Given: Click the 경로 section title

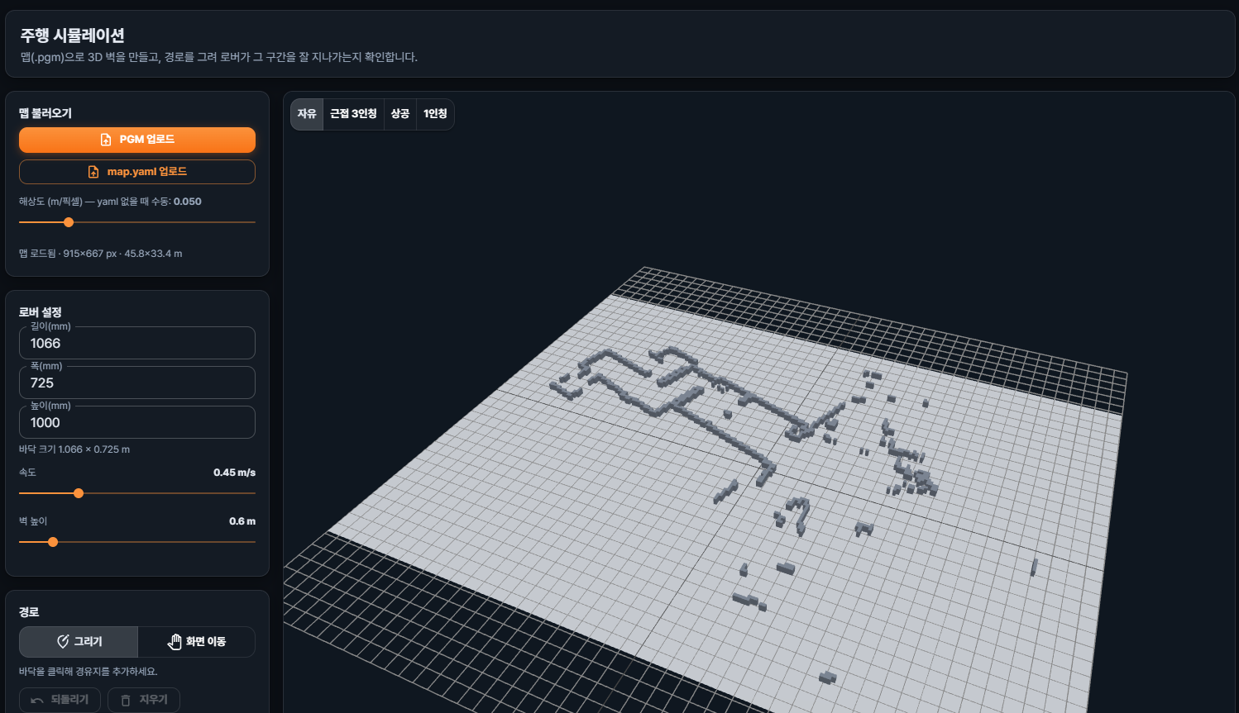Looking at the screenshot, I should click(x=29, y=612).
